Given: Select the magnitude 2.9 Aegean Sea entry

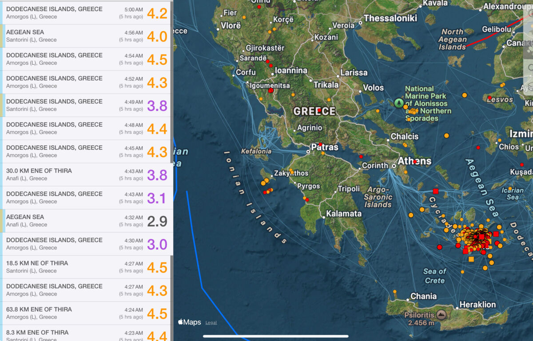Looking at the screenshot, I should coord(87,221).
